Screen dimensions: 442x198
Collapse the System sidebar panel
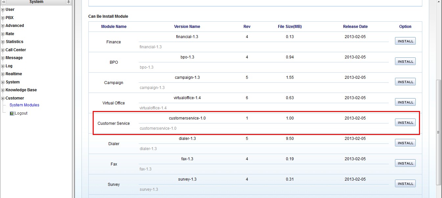(4, 2)
